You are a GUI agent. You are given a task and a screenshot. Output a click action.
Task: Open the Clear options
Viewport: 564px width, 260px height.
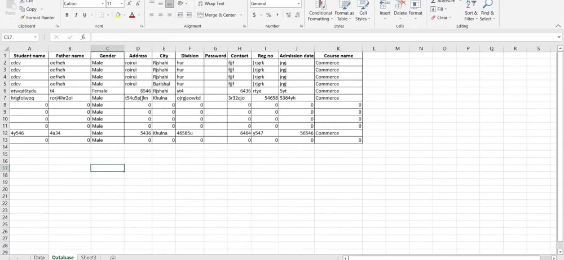[440, 17]
